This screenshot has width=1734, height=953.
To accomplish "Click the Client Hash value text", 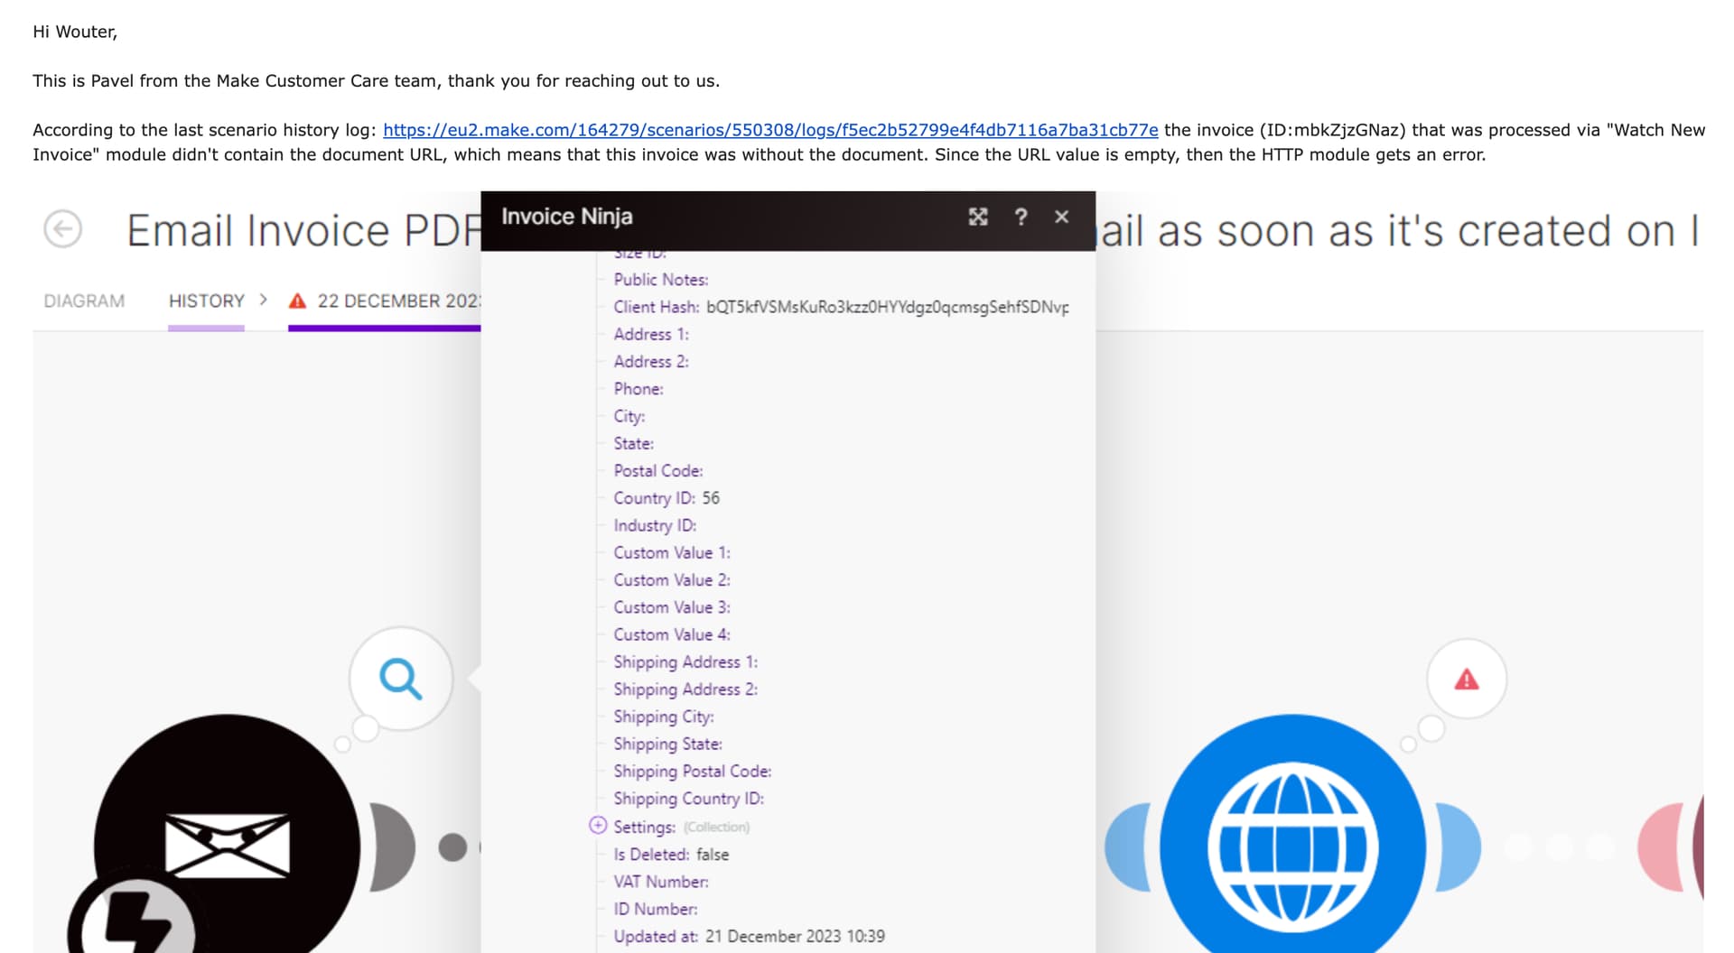I will (887, 307).
